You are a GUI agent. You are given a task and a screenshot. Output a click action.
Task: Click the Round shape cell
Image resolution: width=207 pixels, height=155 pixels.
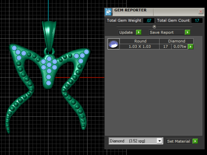click(140, 41)
